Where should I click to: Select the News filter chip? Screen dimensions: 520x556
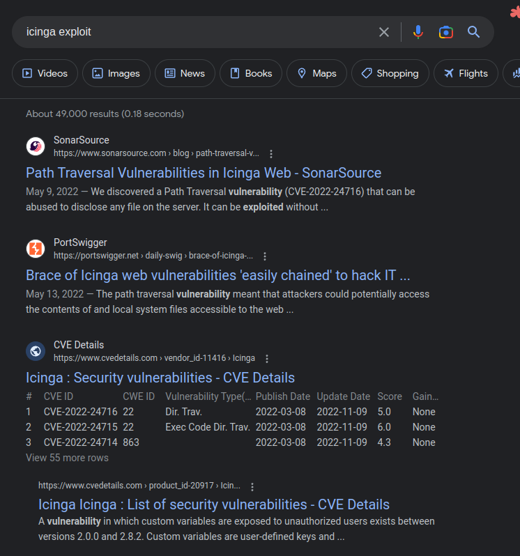pyautogui.click(x=185, y=73)
